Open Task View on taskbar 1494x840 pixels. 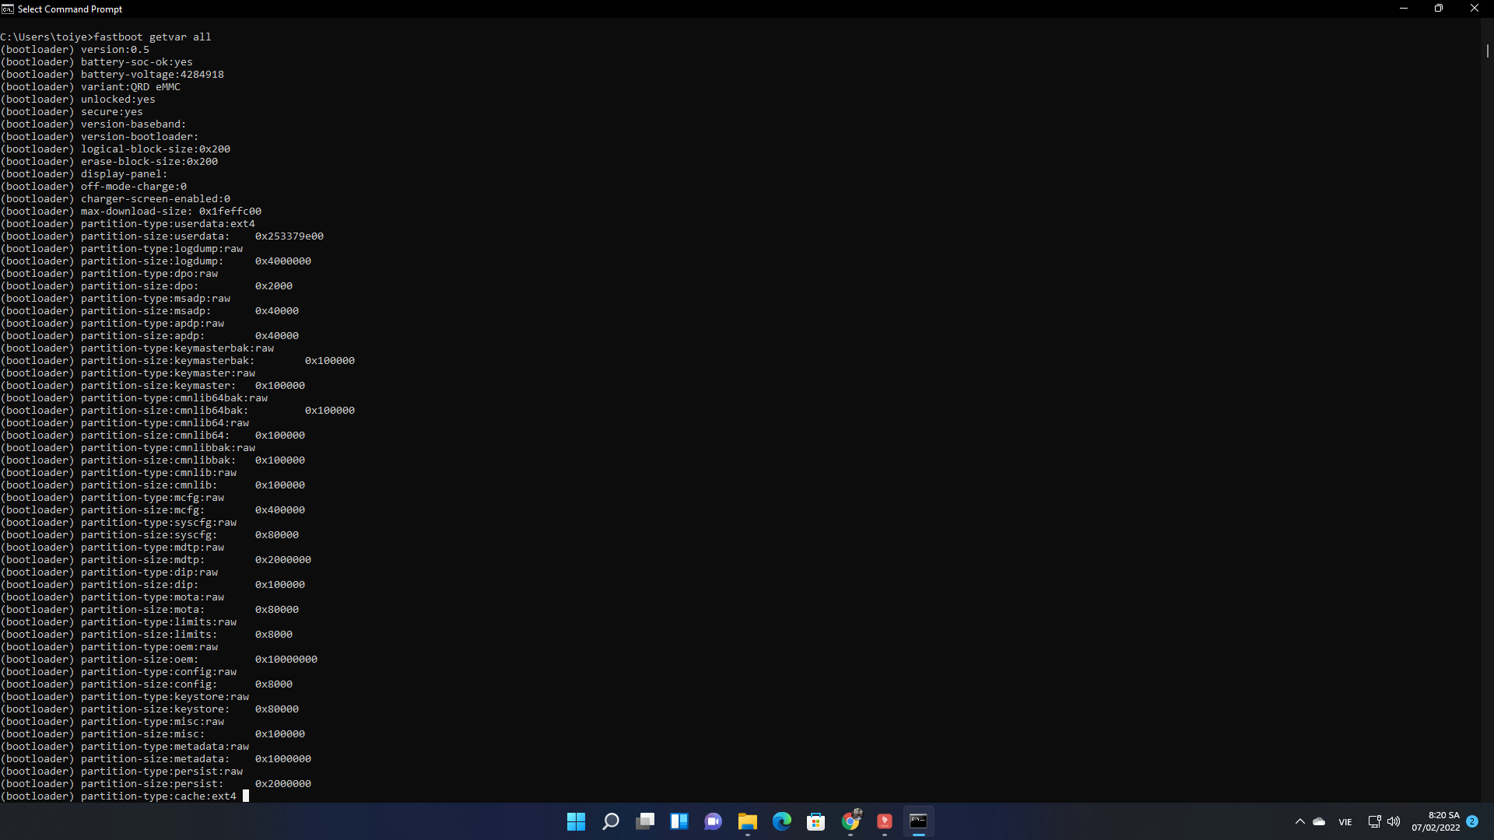645,821
